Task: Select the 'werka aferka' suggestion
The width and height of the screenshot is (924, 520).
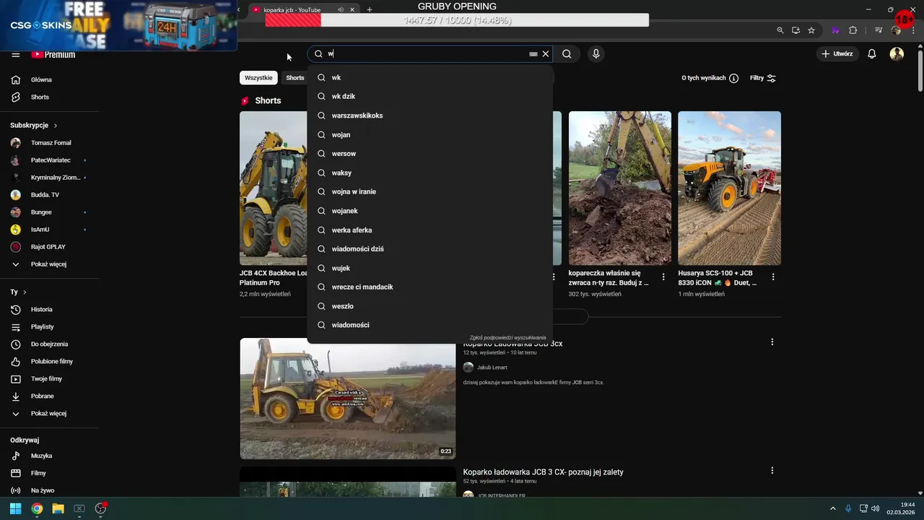Action: (x=430, y=230)
